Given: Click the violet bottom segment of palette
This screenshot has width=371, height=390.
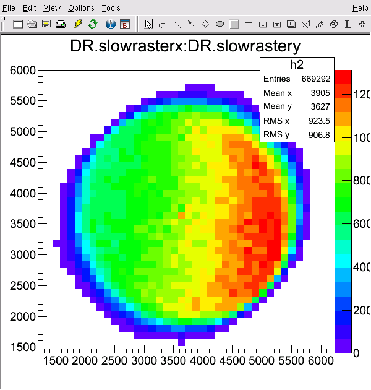Looking at the screenshot, I should pos(343,345).
